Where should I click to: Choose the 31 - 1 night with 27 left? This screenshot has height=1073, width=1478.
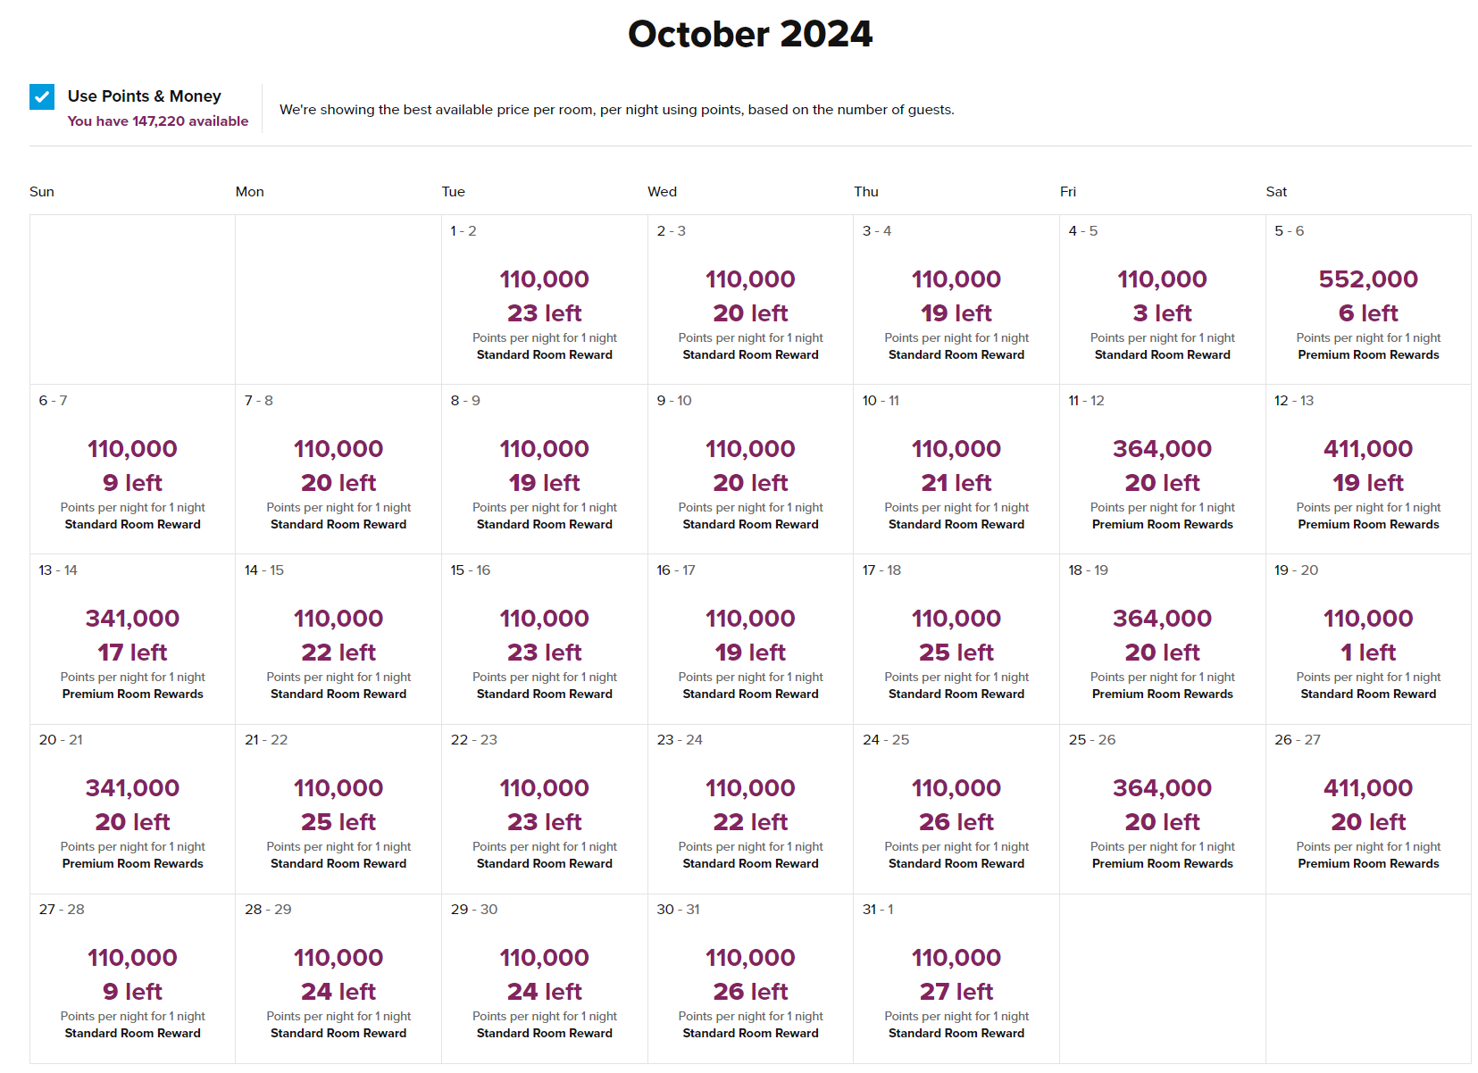tap(956, 978)
